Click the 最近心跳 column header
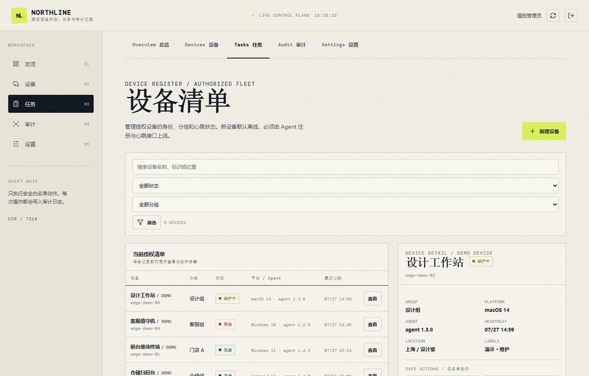This screenshot has width=589, height=376. (x=333, y=278)
